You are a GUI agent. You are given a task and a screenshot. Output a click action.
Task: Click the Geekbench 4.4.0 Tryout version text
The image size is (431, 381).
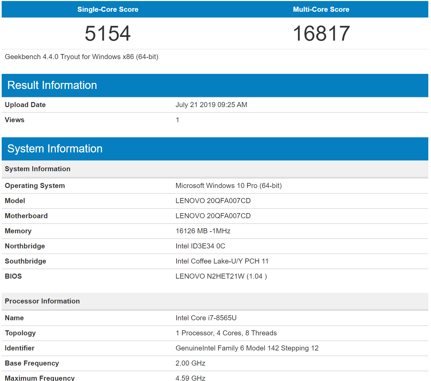pos(82,57)
